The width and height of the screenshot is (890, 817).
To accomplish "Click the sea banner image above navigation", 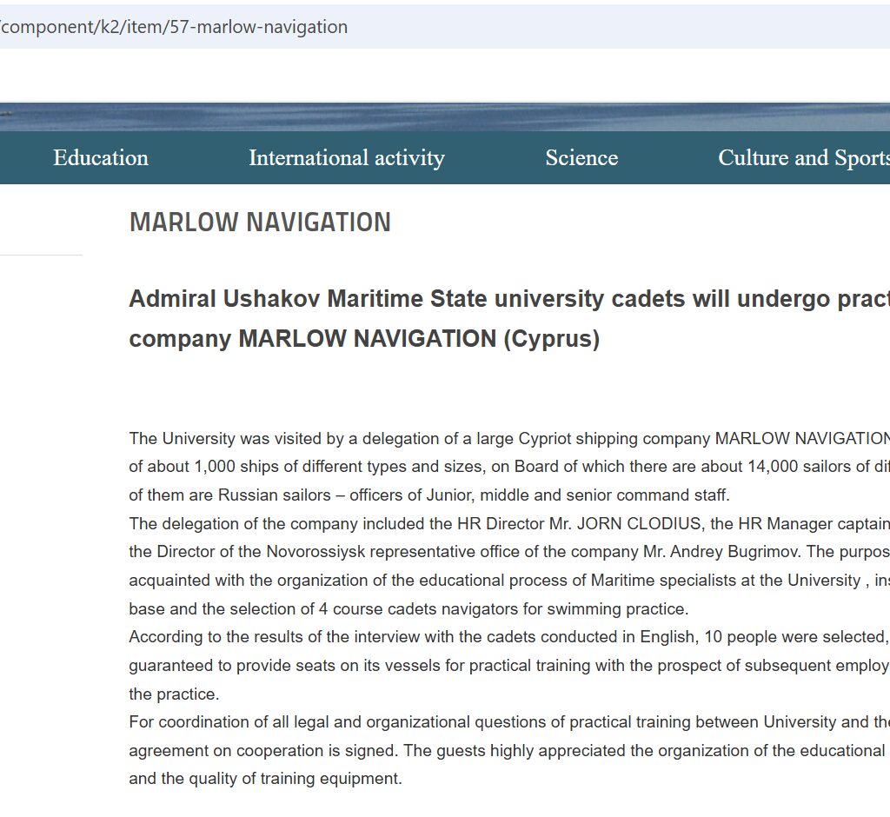I will pos(445,116).
